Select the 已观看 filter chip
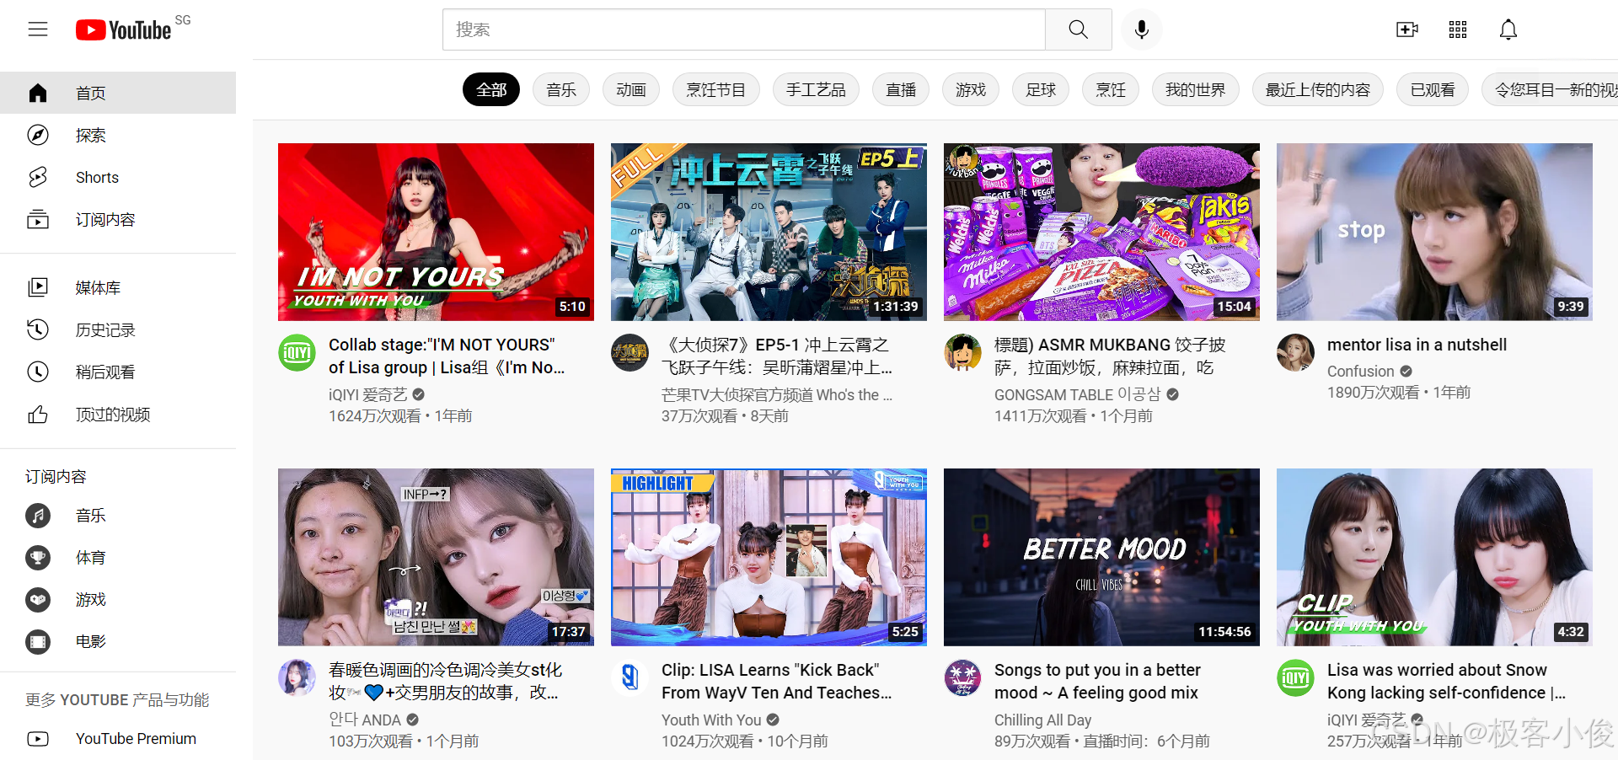 click(1433, 89)
